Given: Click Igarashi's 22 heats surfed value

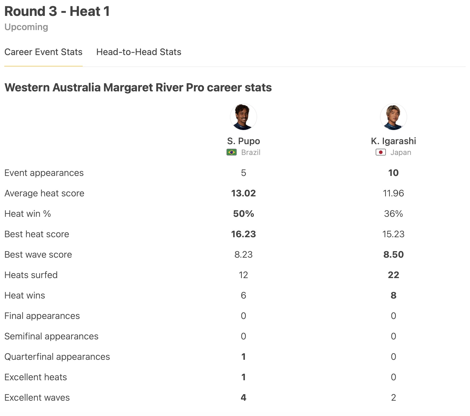Looking at the screenshot, I should [x=393, y=275].
